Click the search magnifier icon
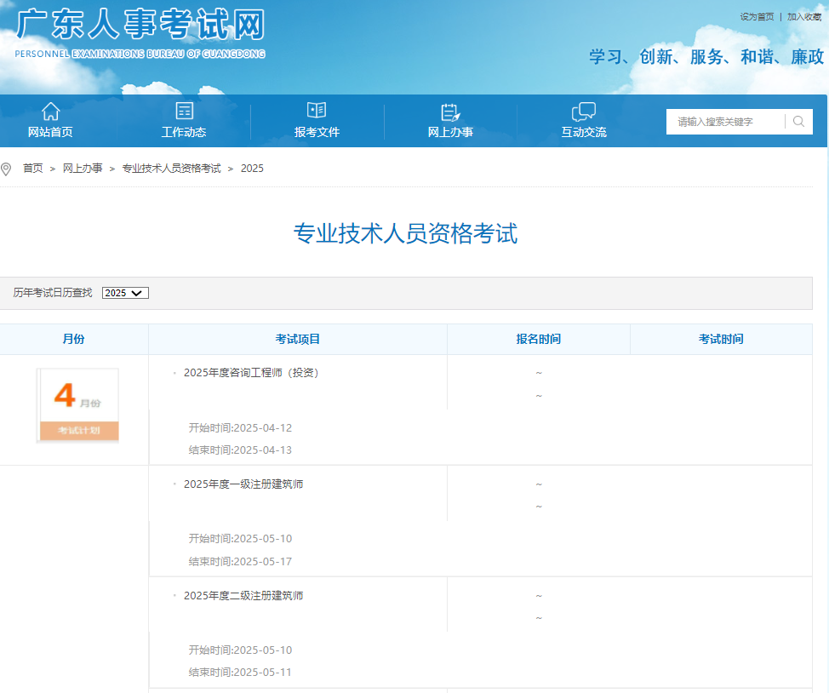The height and width of the screenshot is (693, 829). [x=799, y=122]
